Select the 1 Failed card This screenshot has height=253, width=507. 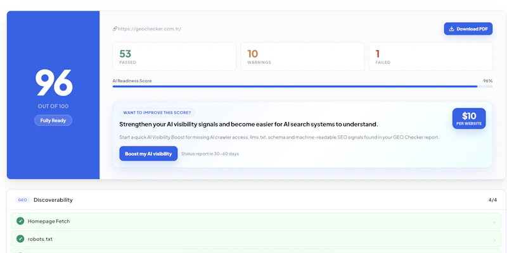[431, 56]
